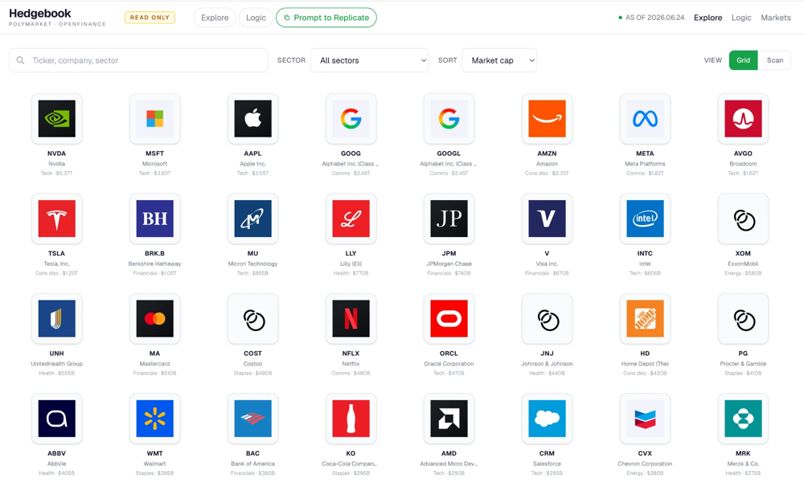Click the "Berkshire Hathaway" company name

coord(154,264)
